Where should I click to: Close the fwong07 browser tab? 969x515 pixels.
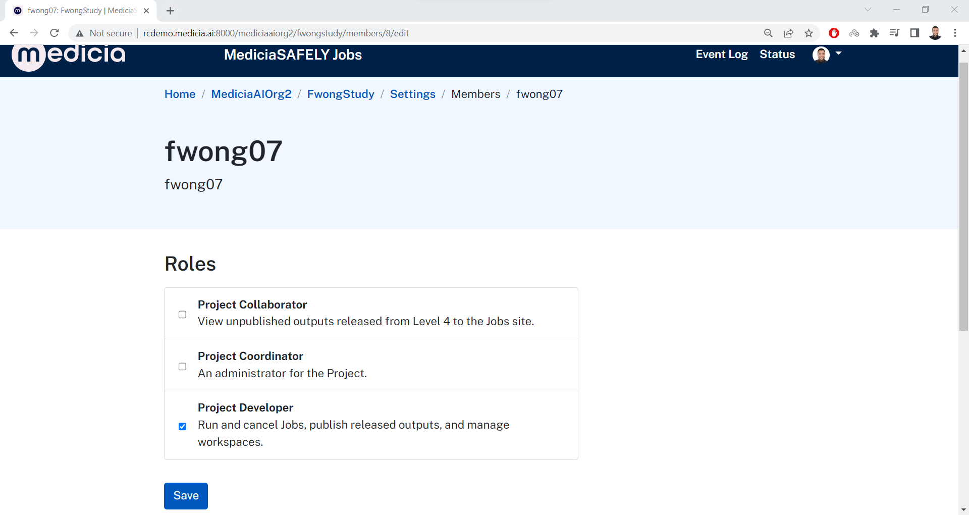[x=146, y=11]
